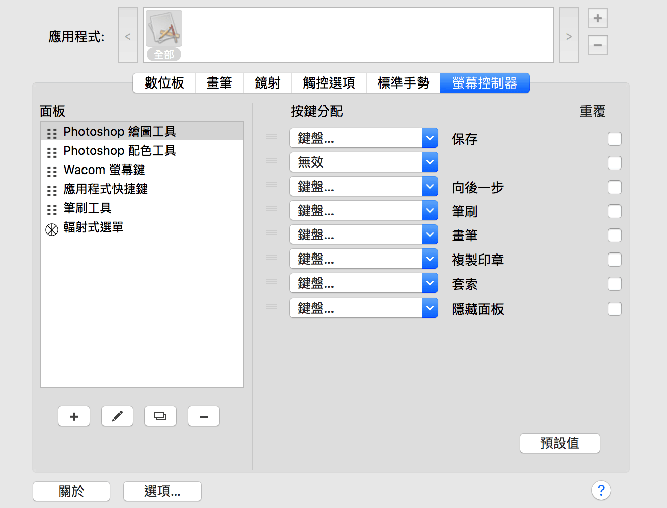The image size is (667, 508).
Task: Open key assignment dropdown for 隱藏面板
Action: coord(364,308)
